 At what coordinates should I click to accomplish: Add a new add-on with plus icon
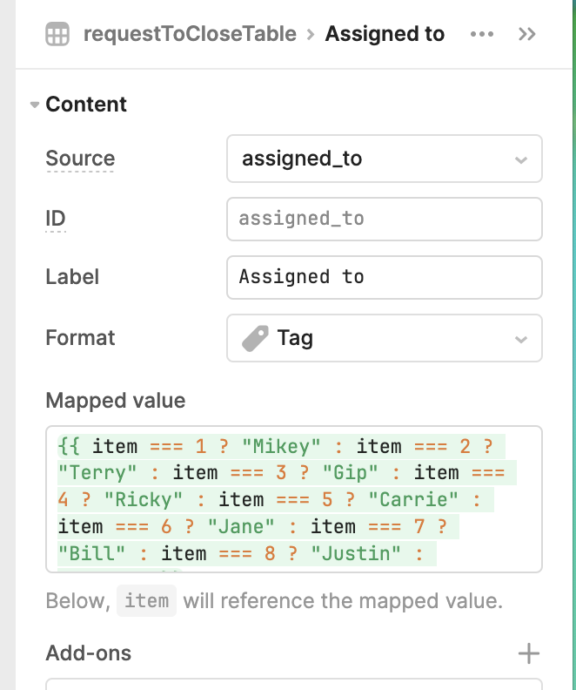pos(528,653)
